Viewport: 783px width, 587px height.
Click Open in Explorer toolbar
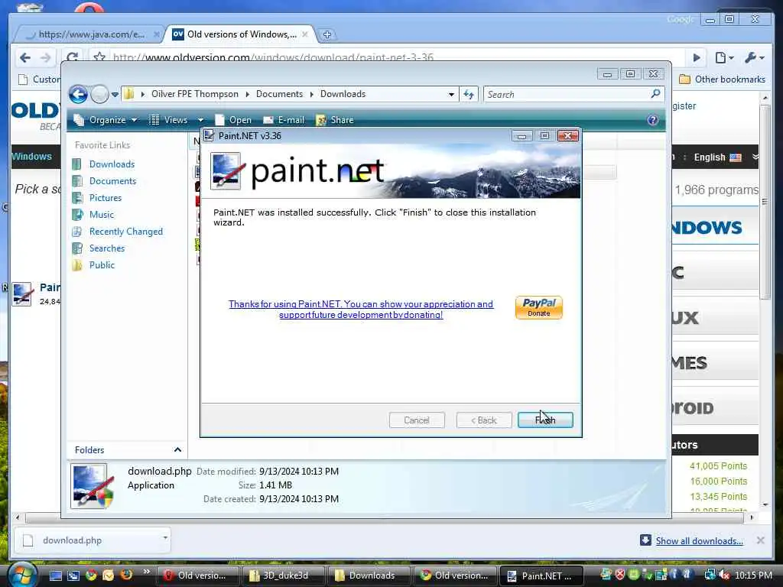[233, 120]
